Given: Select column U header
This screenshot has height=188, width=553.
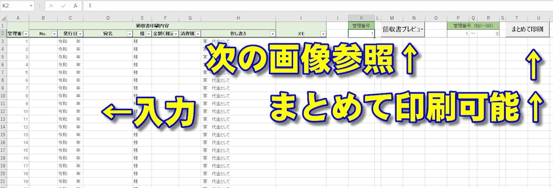Looking at the screenshot, I should coord(538,18).
